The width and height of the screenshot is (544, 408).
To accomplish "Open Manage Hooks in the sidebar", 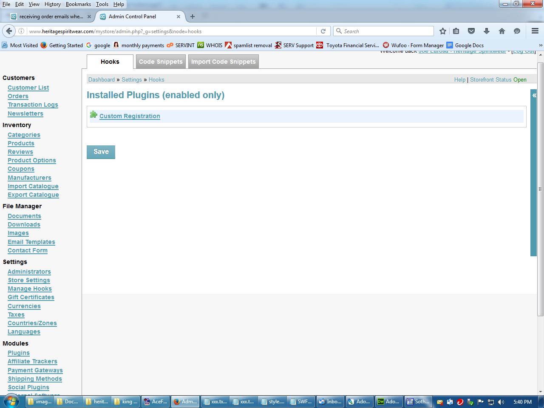I will click(30, 289).
